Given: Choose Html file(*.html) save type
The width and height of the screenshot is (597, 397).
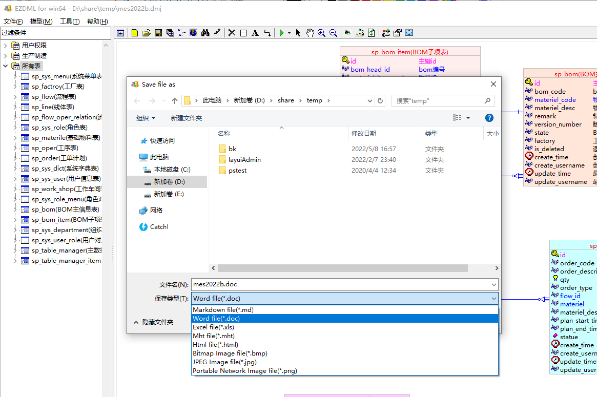Looking at the screenshot, I should (x=344, y=345).
